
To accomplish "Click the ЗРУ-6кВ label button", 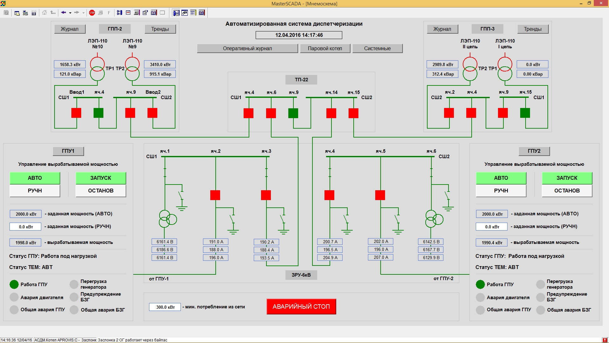I will [x=301, y=275].
